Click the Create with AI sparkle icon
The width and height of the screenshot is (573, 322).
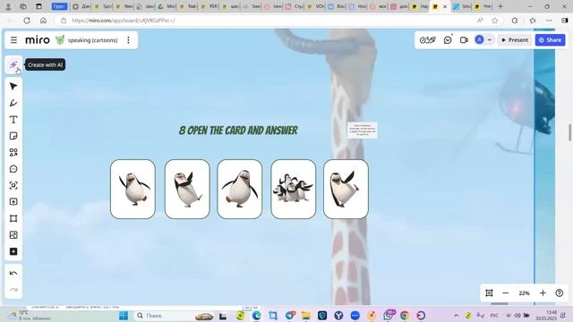click(x=13, y=65)
